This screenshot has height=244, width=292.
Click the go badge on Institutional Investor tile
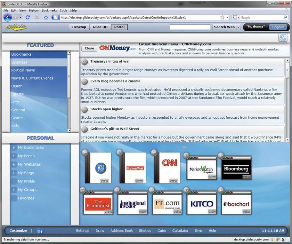coord(117,190)
